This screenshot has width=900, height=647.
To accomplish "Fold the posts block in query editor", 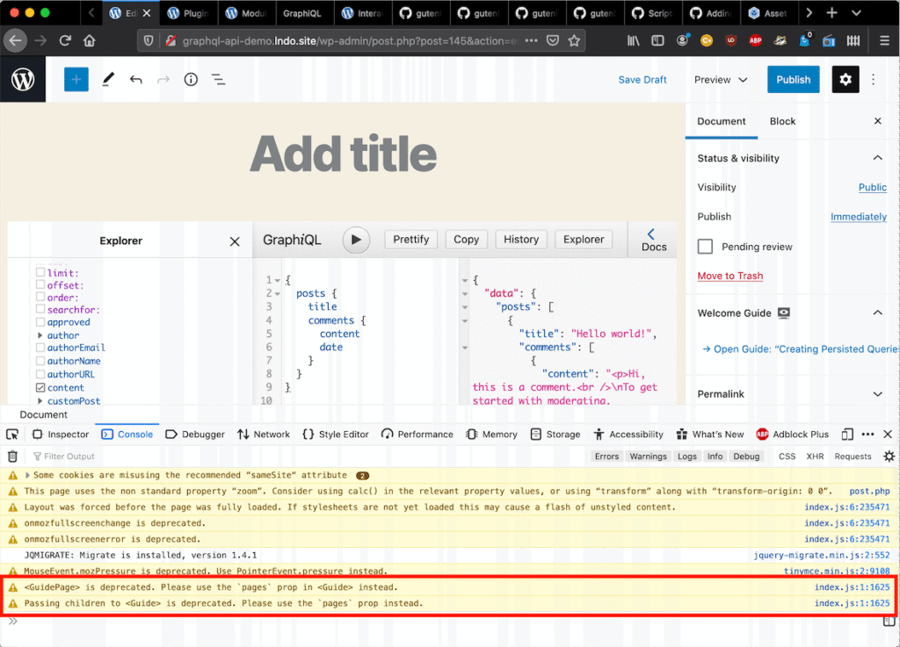I will click(278, 294).
